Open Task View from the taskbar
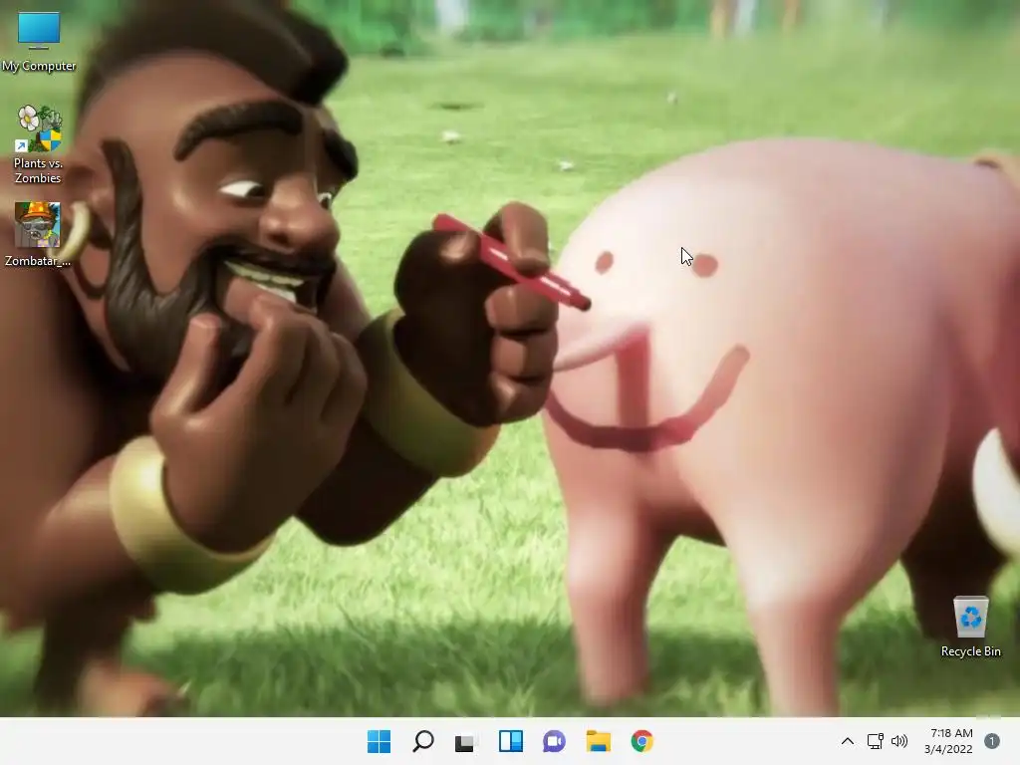 [x=466, y=741]
